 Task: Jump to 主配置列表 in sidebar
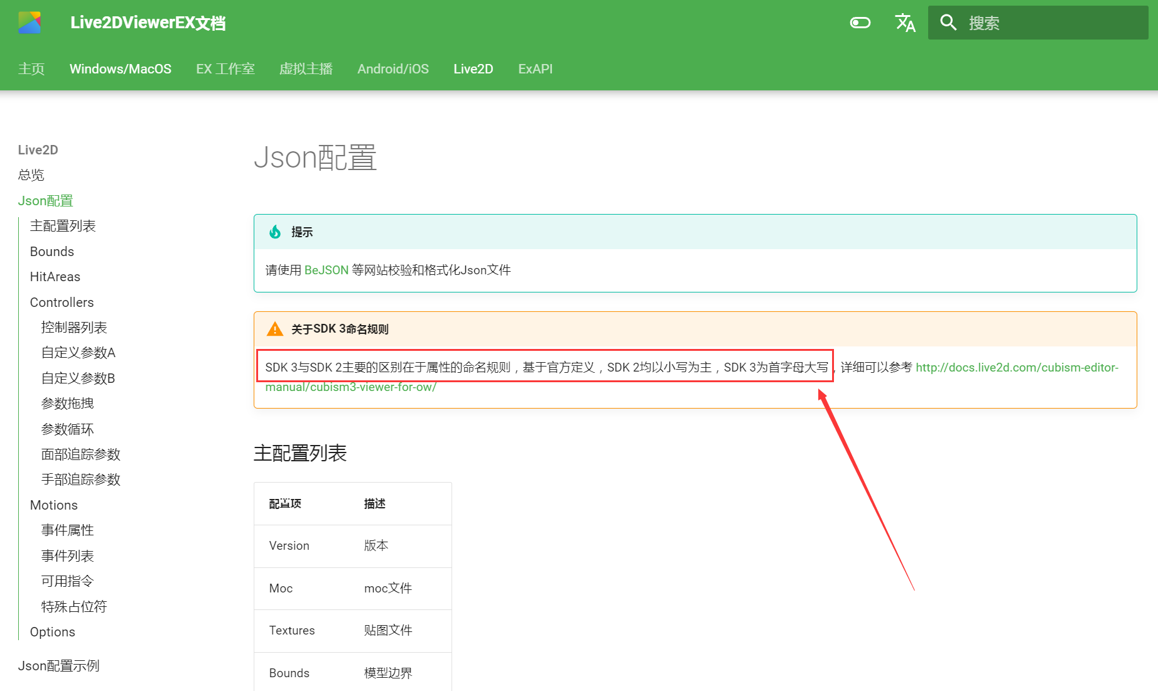coord(63,226)
